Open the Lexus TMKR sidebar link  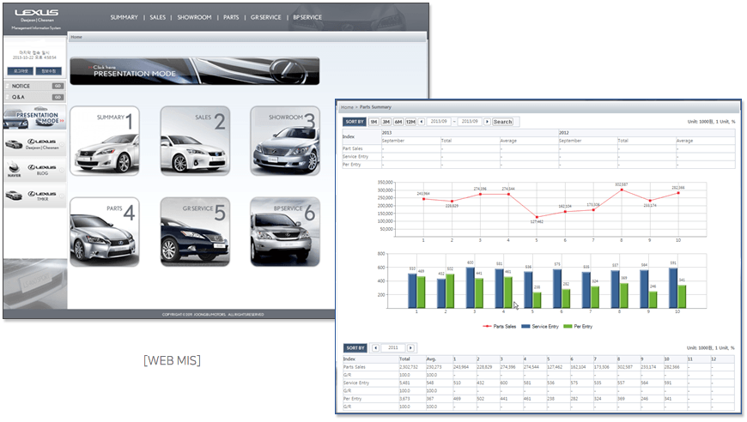pyautogui.click(x=35, y=196)
